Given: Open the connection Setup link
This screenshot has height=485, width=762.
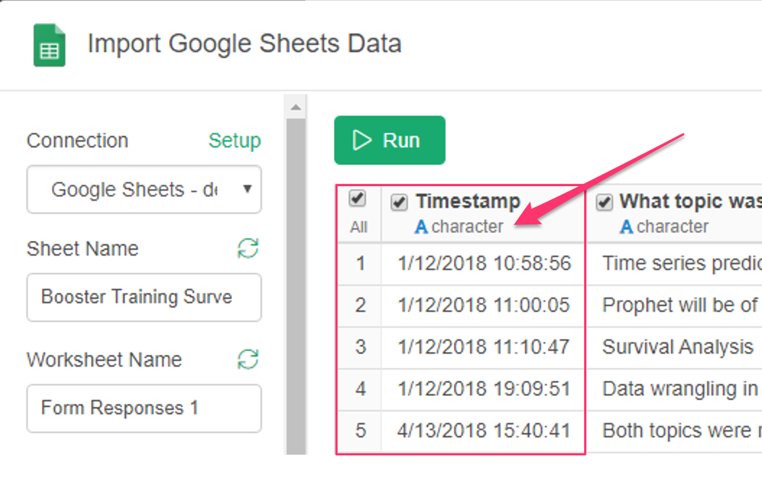Looking at the screenshot, I should 235,141.
